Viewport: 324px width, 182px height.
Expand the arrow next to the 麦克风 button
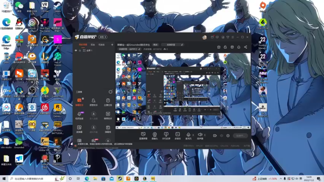193,135
